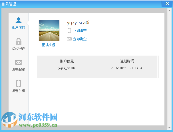Click 立即绑定 link next to phone icon
173x132 pixels.
[80, 31]
